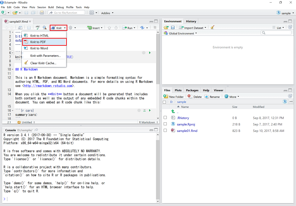Open the Addins dropdown

pos(107,13)
